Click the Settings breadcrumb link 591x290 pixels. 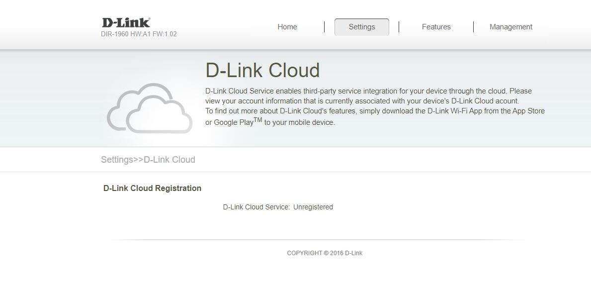pos(116,159)
